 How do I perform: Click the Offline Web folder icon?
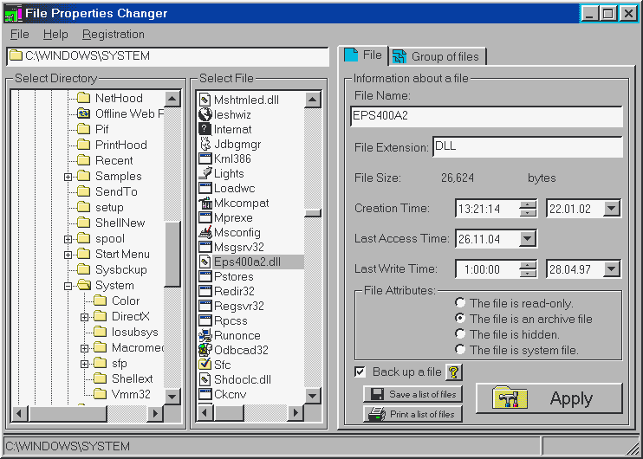click(x=84, y=113)
